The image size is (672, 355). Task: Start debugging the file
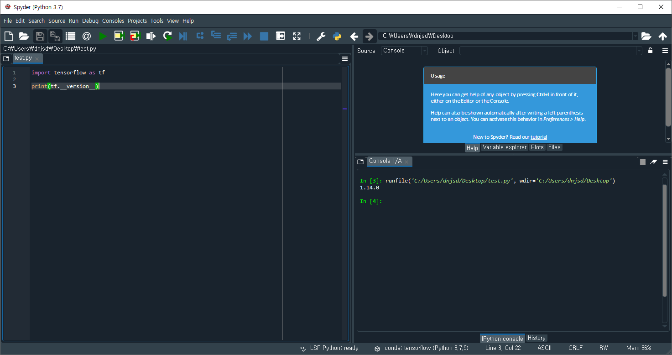tap(183, 36)
